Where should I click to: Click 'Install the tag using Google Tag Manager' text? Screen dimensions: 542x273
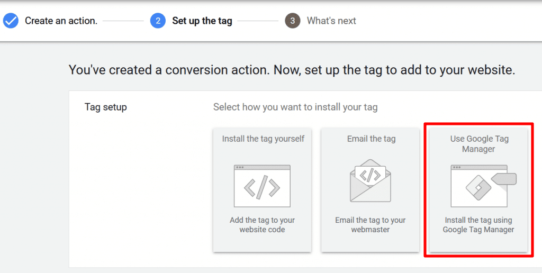coord(478,225)
